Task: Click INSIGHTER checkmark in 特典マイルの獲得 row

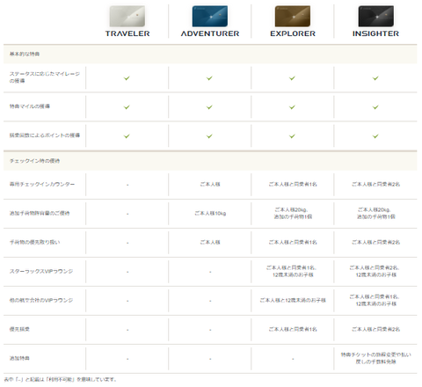Action: (375, 107)
